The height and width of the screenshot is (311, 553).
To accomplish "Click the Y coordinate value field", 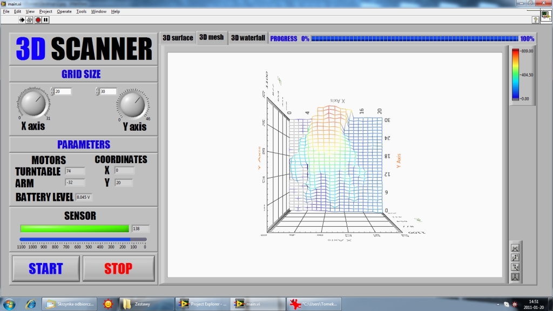I will 124,182.
